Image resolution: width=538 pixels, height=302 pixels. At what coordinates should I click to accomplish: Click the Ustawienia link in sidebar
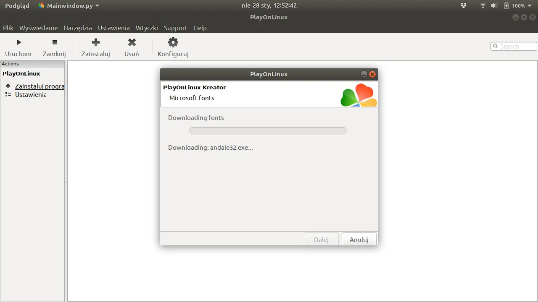pos(31,95)
